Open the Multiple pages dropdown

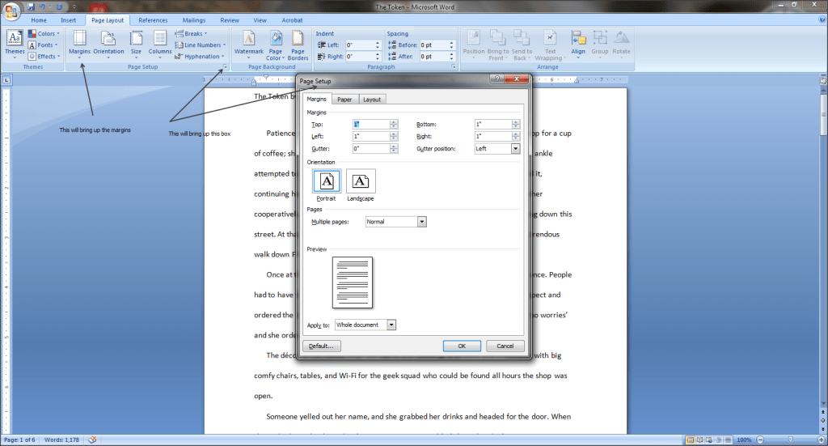[x=421, y=222]
